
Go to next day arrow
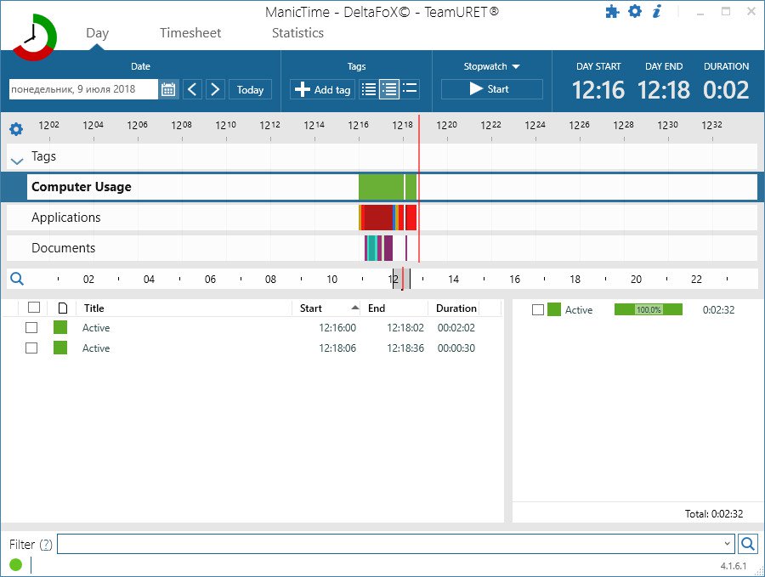(215, 90)
